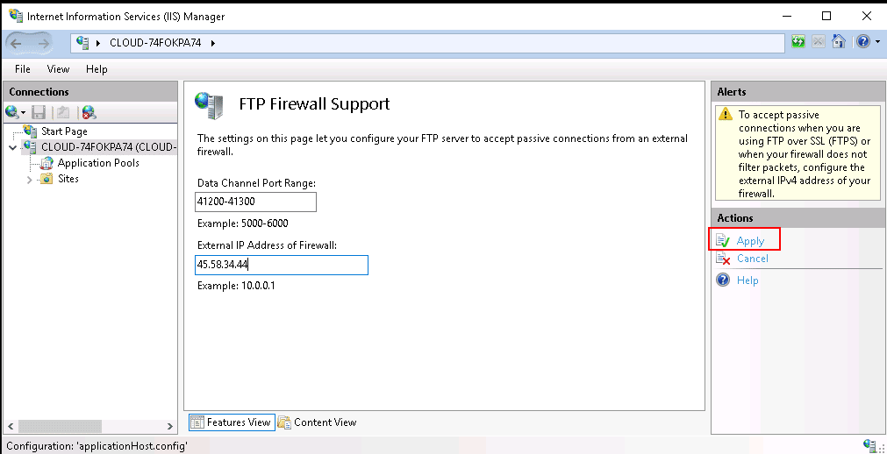Click the External IP Address of Firewall field
This screenshot has width=887, height=454.
point(282,266)
